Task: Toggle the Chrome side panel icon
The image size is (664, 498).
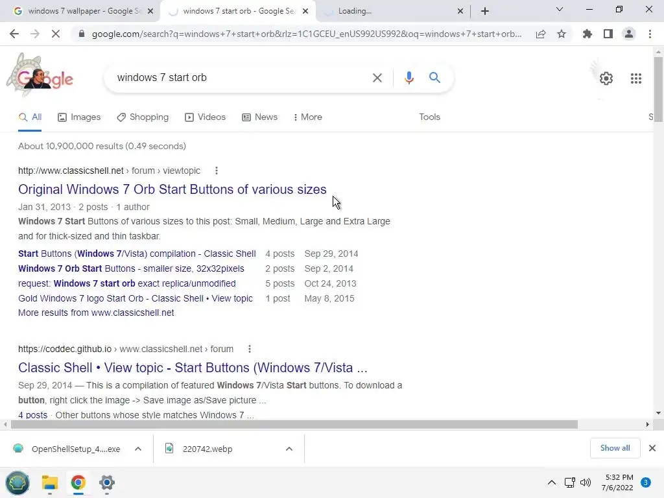Action: [608, 34]
